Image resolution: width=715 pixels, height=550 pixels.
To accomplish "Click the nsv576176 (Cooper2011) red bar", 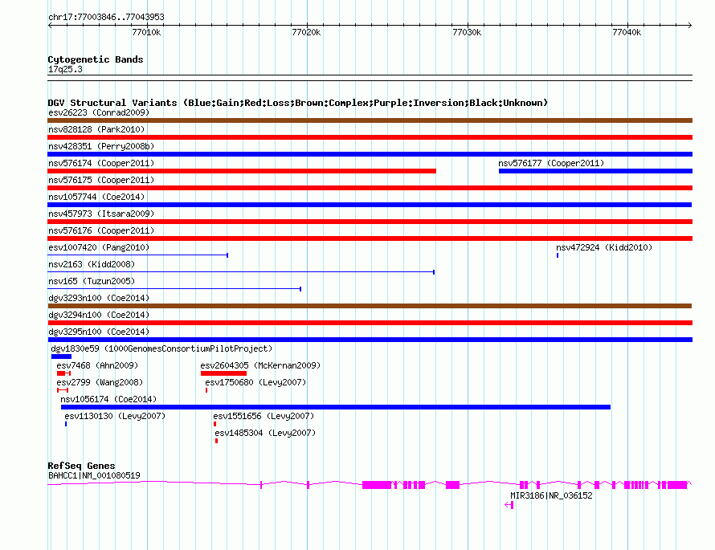I will click(370, 238).
